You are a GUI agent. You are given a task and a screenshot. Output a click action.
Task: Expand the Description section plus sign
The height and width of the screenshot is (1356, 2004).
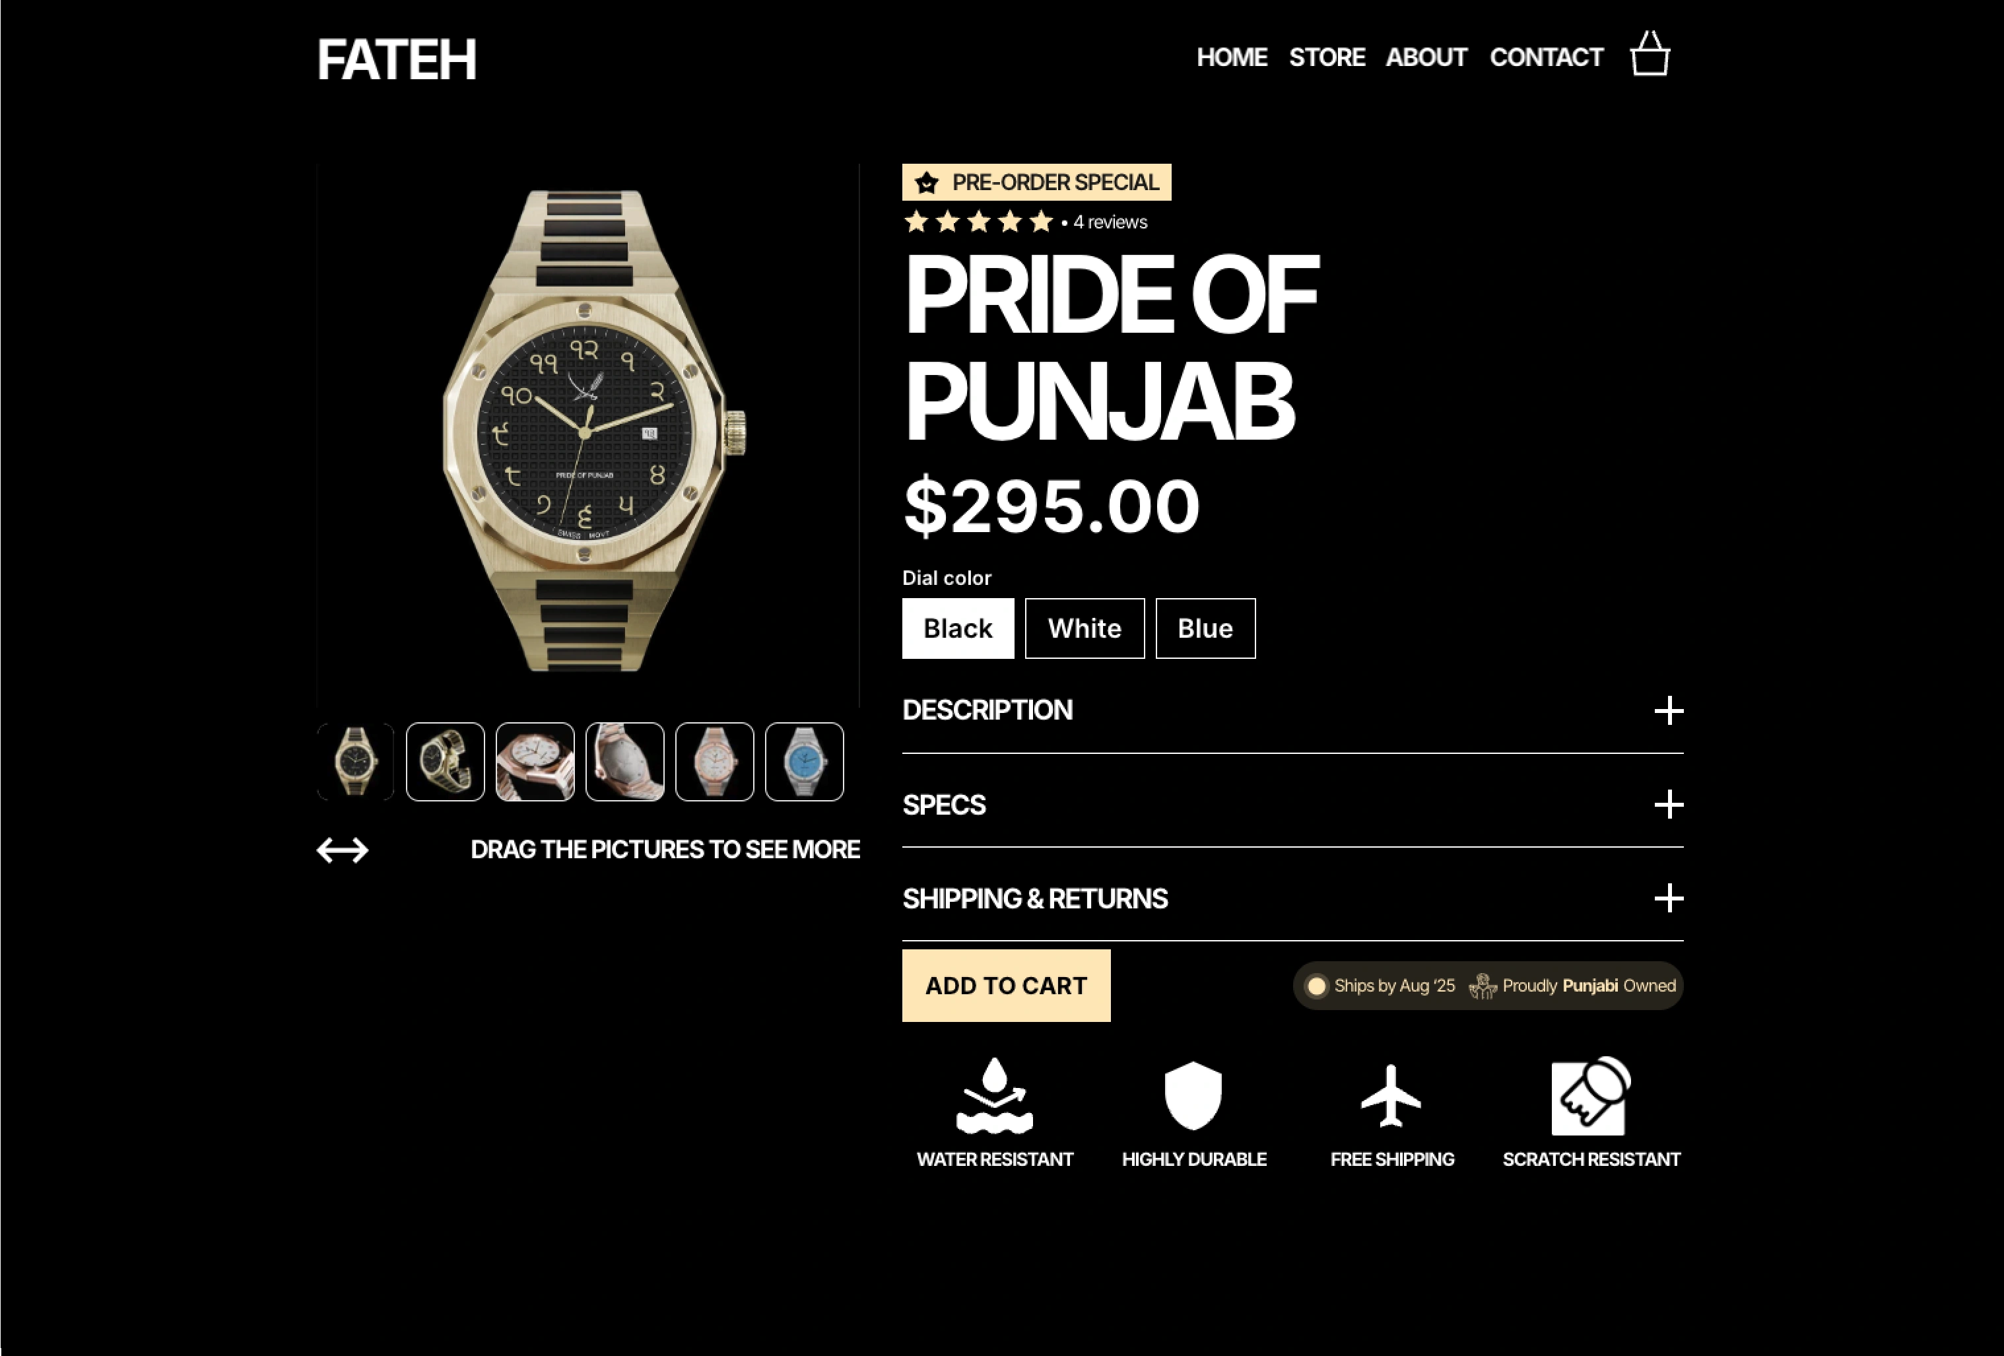pos(1669,711)
